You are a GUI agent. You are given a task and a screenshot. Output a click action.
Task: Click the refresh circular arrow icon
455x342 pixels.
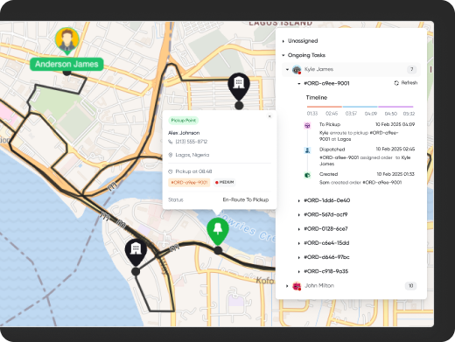[396, 83]
